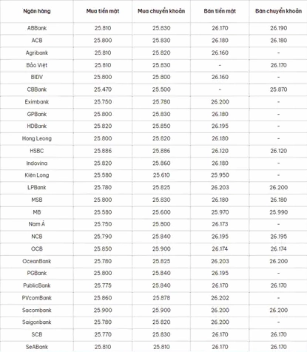Select the Mua tiền mặt column header
This screenshot has height=352, width=307.
pyautogui.click(x=103, y=11)
